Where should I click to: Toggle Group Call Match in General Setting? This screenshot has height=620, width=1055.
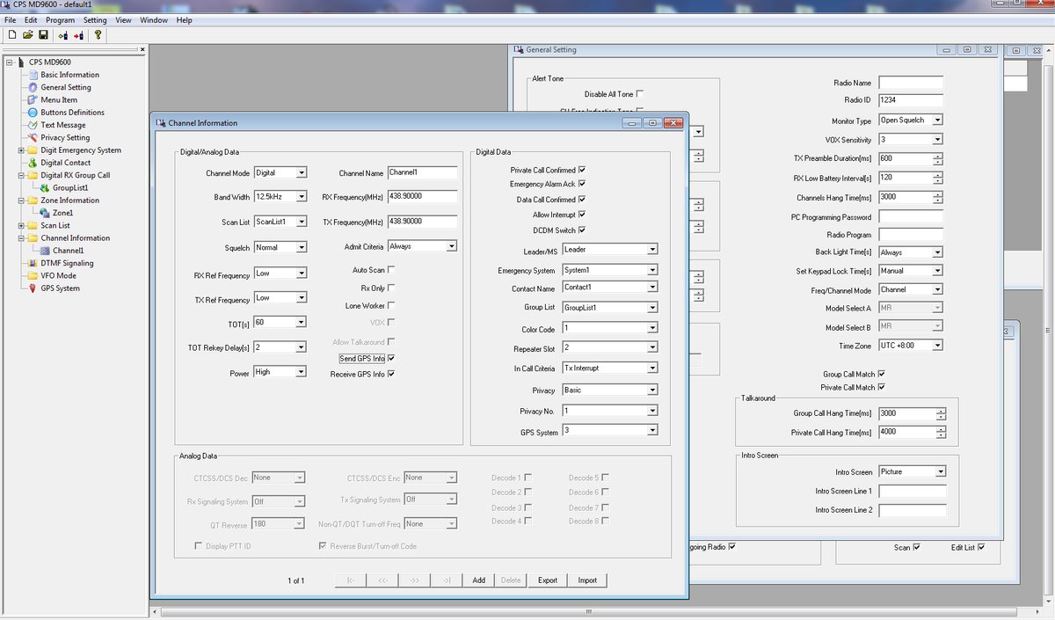point(882,374)
